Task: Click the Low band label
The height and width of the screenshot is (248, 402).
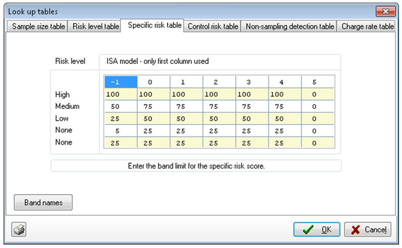Action: pos(62,118)
